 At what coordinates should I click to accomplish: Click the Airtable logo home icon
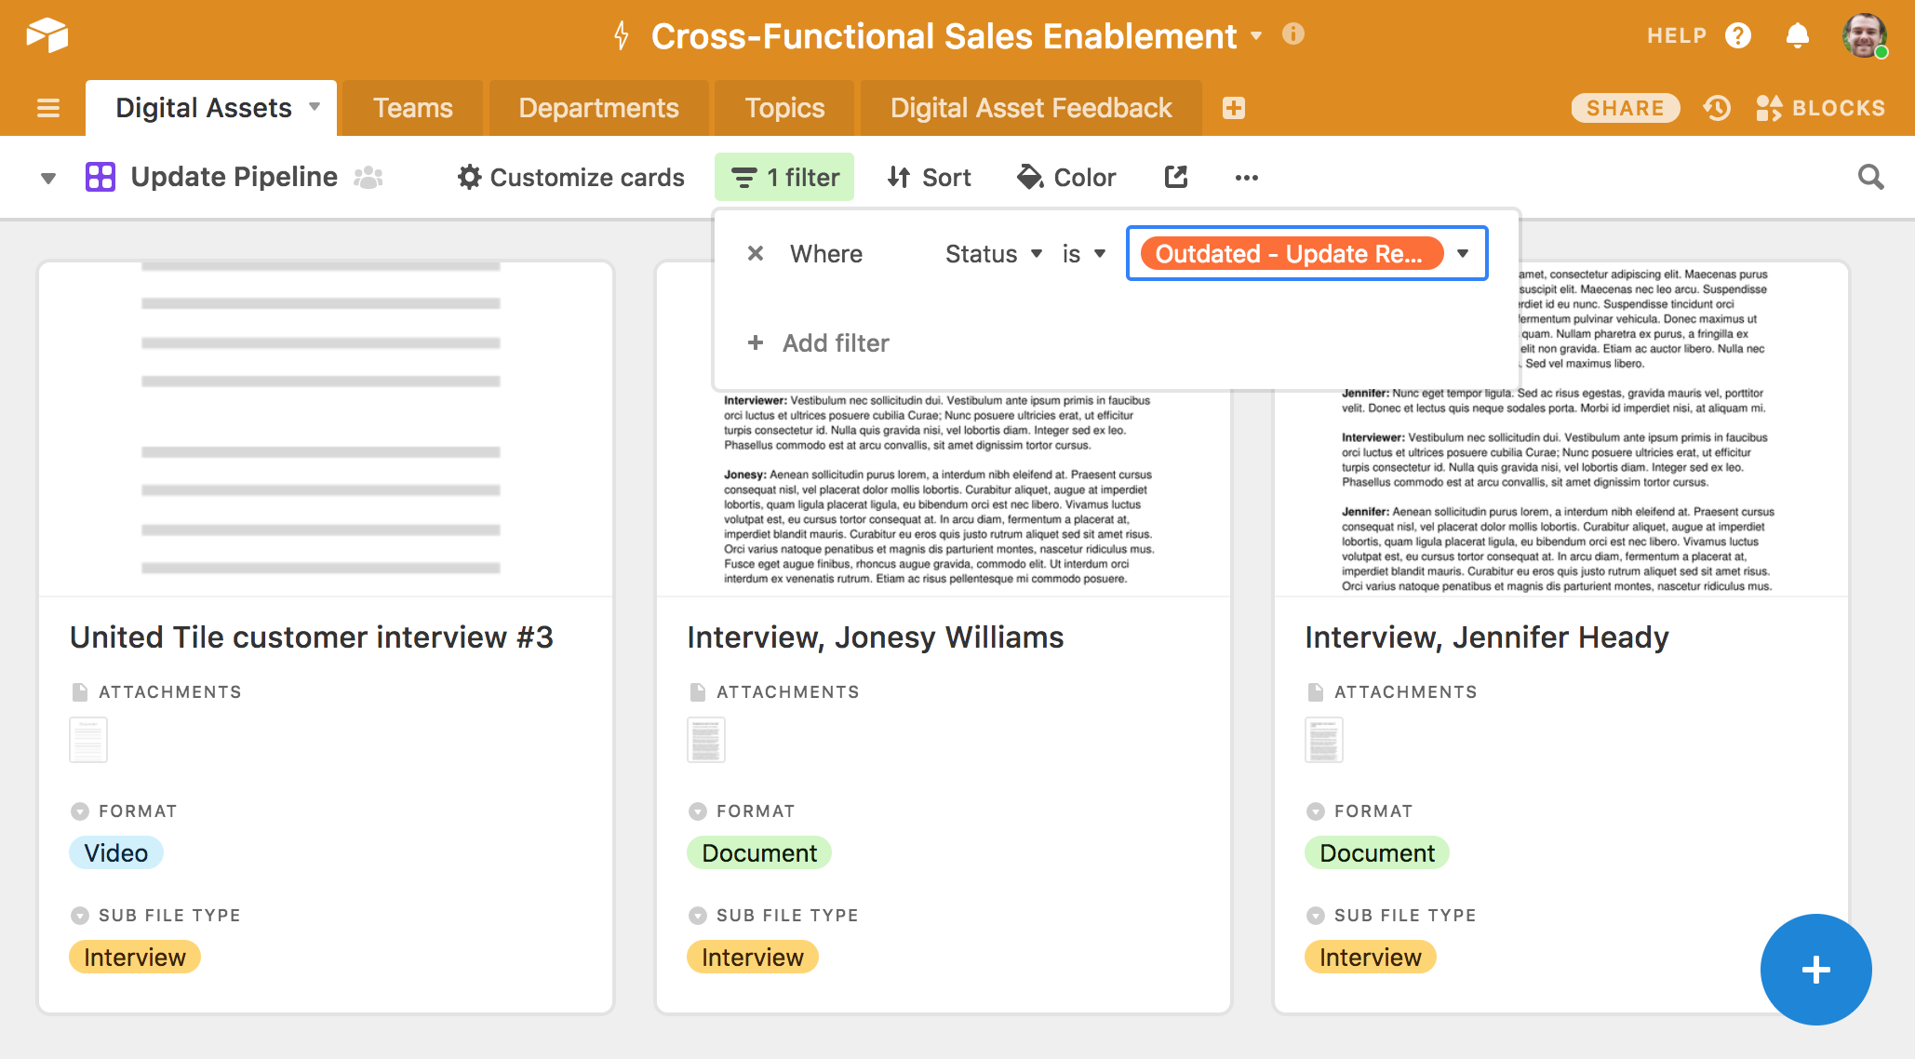[x=47, y=35]
